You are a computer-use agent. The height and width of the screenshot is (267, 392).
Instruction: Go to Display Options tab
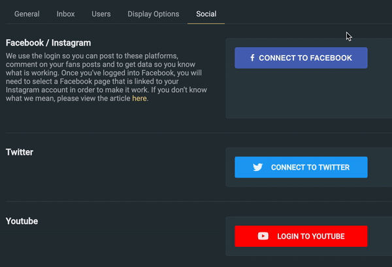point(154,14)
